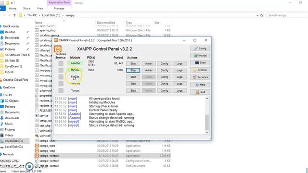The height and width of the screenshot is (173, 308).
Task: Select This PC in sidebar
Action: point(8,95)
